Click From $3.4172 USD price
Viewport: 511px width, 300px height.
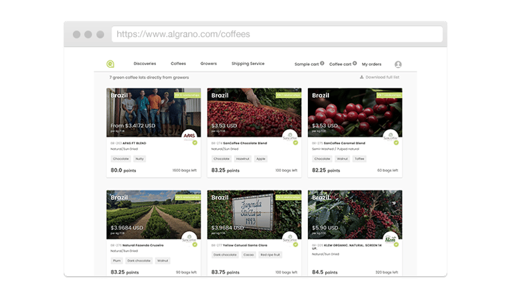click(133, 125)
